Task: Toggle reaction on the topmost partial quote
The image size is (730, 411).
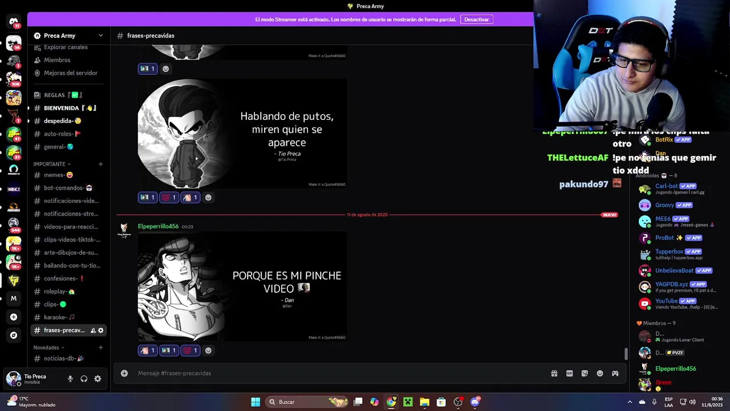Action: click(148, 68)
